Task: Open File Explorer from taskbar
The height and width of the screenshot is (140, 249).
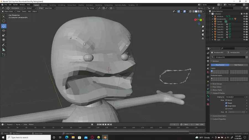Action: coord(73,138)
